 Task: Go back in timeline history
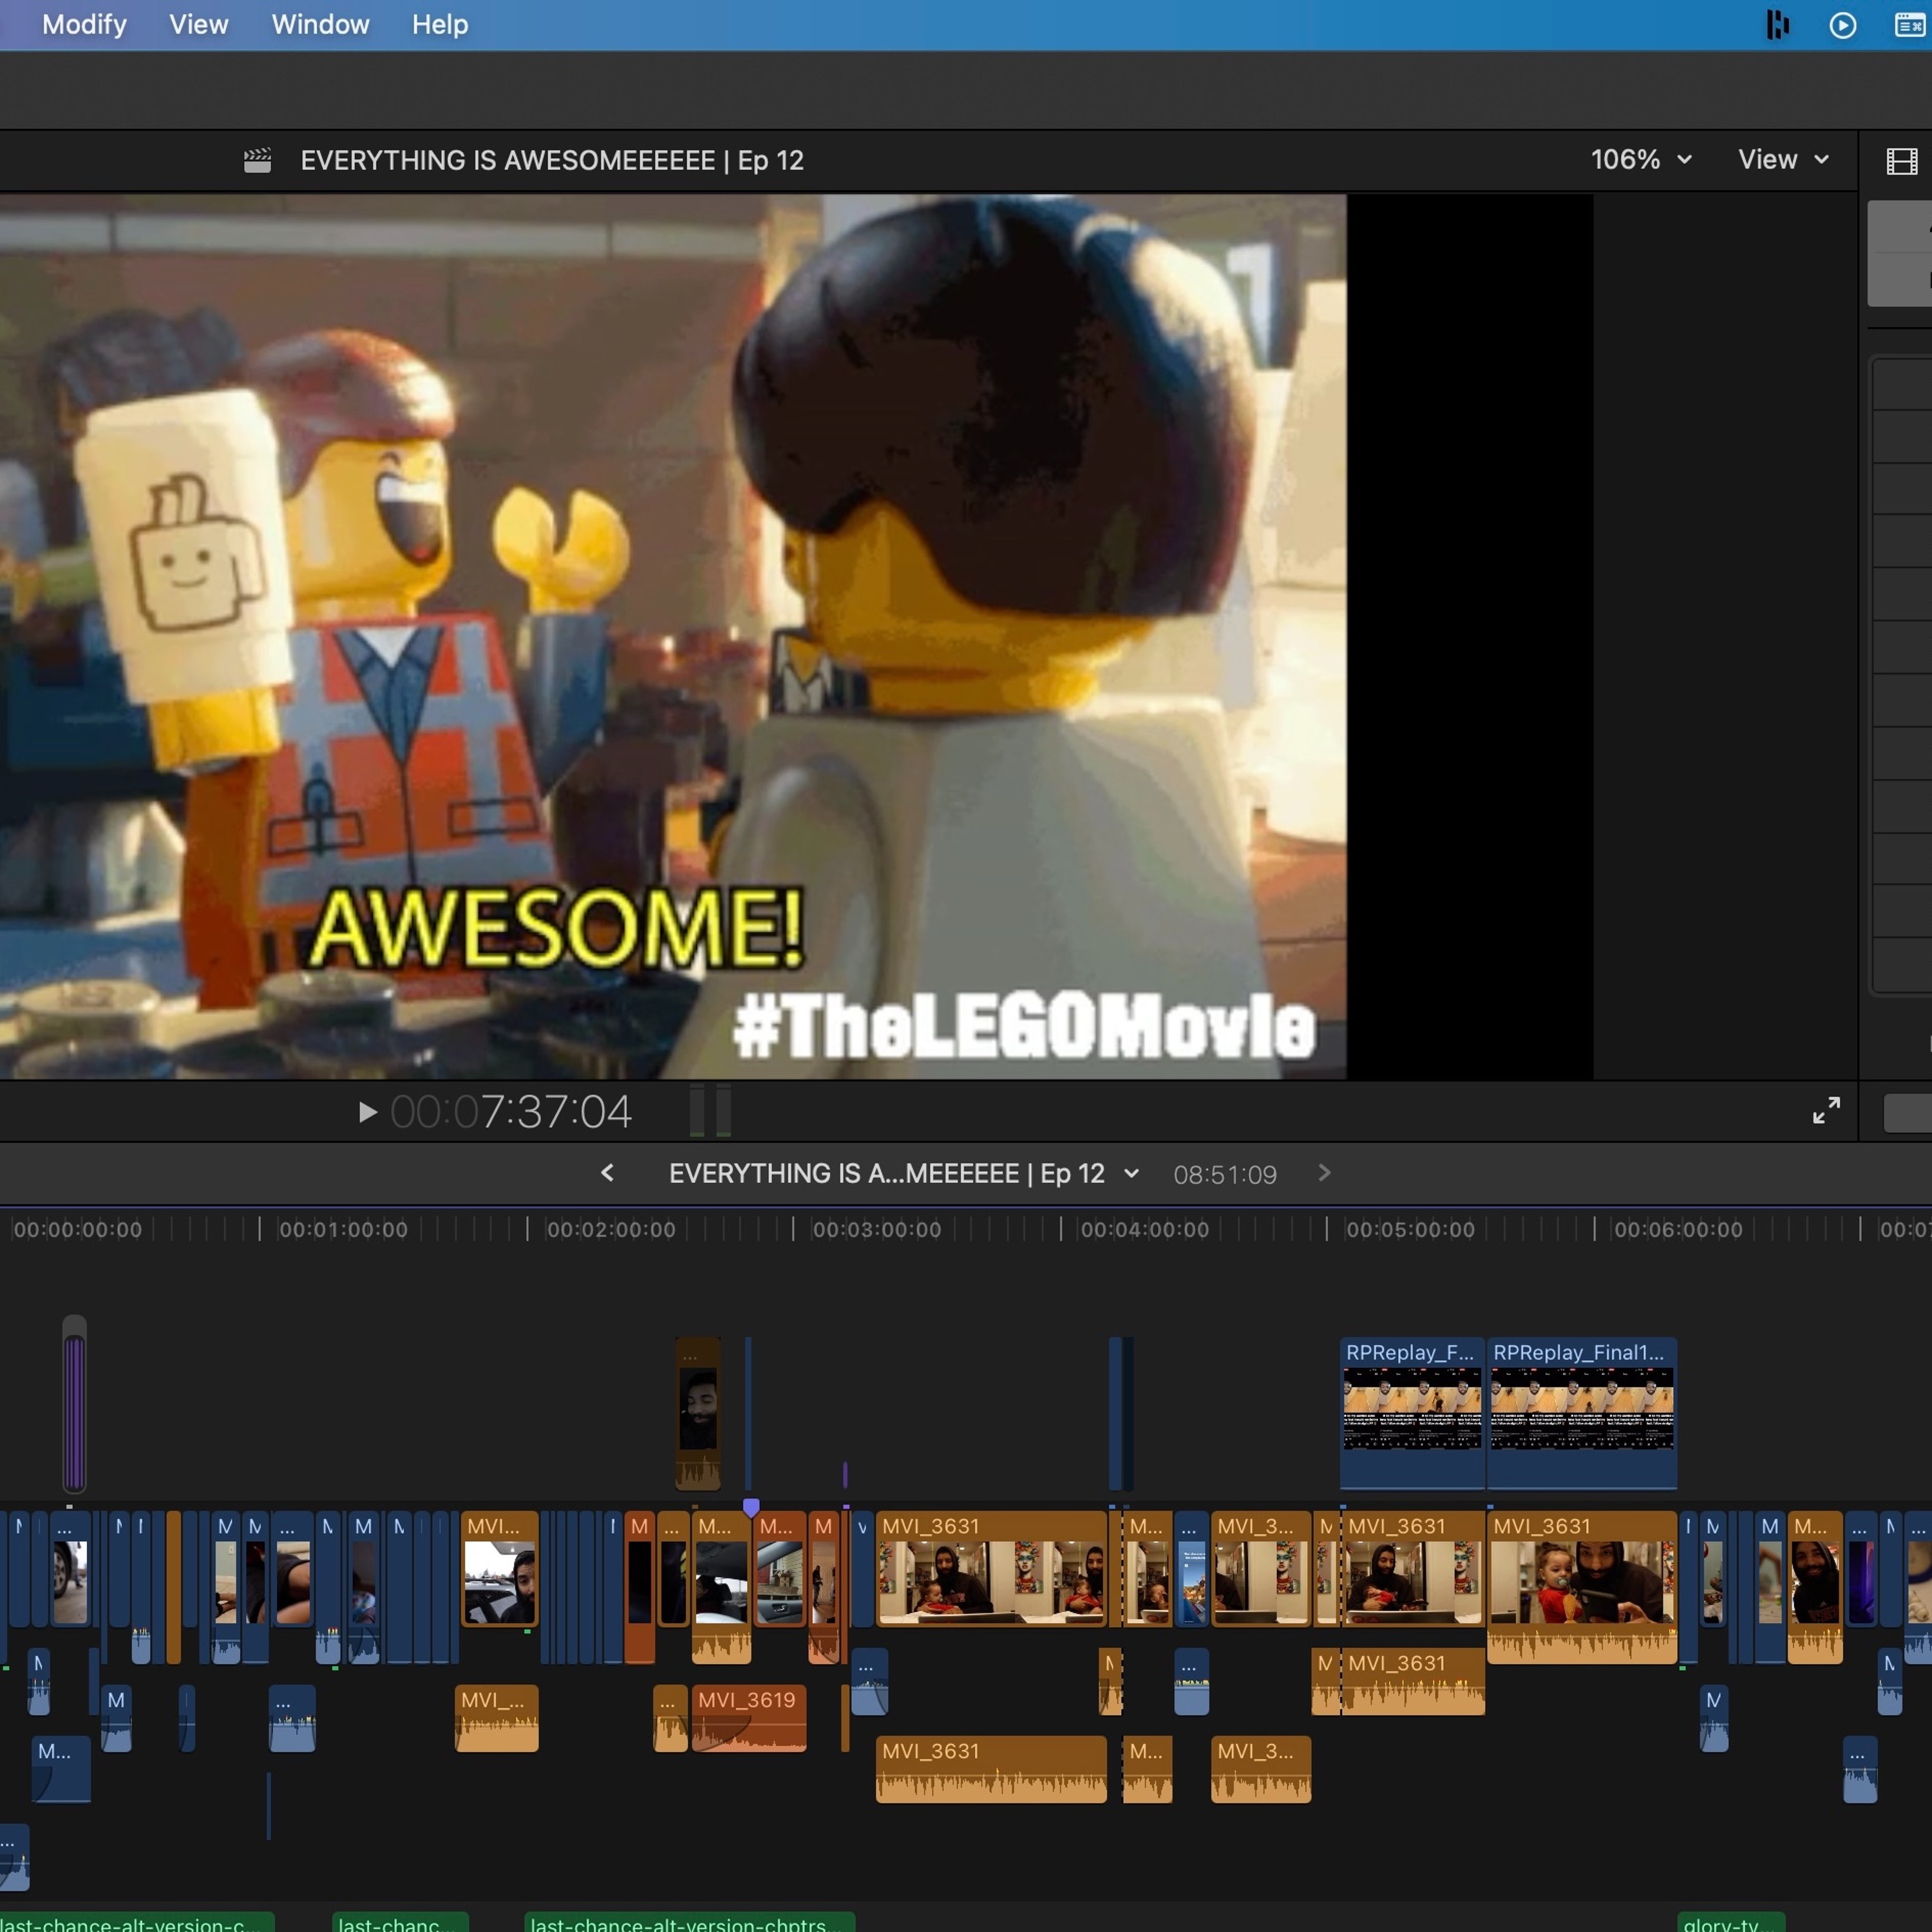pyautogui.click(x=607, y=1173)
